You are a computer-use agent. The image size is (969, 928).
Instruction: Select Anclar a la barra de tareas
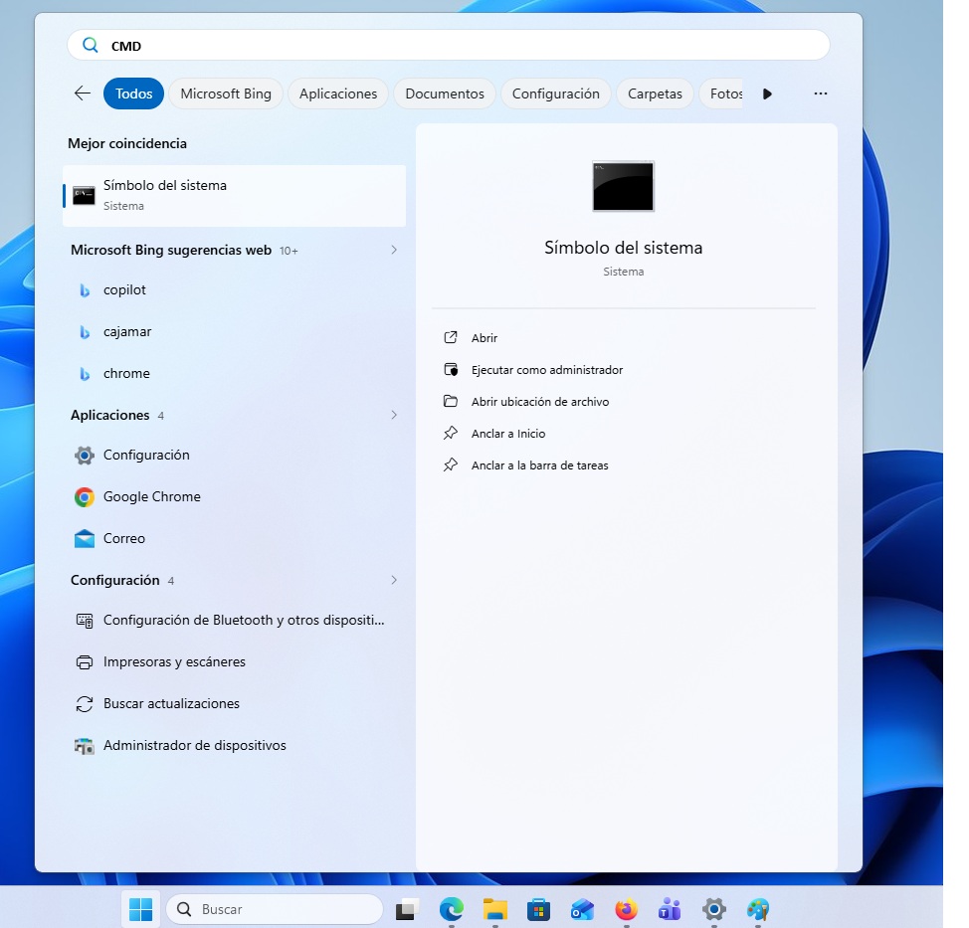(x=539, y=465)
